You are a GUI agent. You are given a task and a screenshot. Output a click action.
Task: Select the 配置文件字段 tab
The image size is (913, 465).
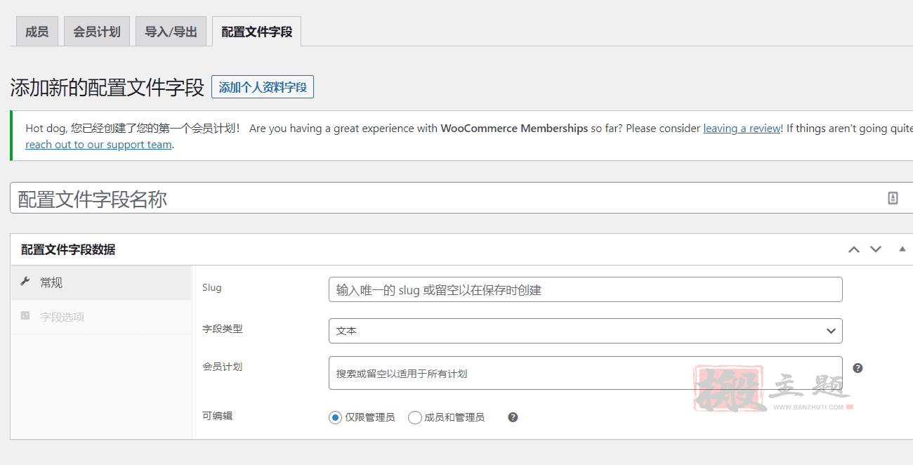click(x=256, y=32)
